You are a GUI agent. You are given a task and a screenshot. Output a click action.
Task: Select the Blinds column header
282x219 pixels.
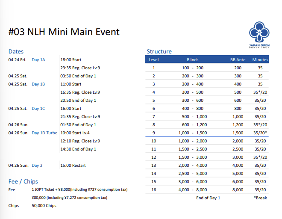coord(192,60)
